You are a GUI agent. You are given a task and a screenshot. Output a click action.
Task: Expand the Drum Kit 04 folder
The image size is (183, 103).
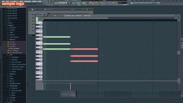12,9
